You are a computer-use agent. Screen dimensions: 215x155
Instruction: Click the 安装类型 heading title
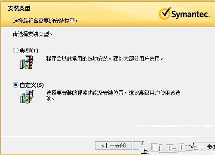pyautogui.click(x=19, y=8)
